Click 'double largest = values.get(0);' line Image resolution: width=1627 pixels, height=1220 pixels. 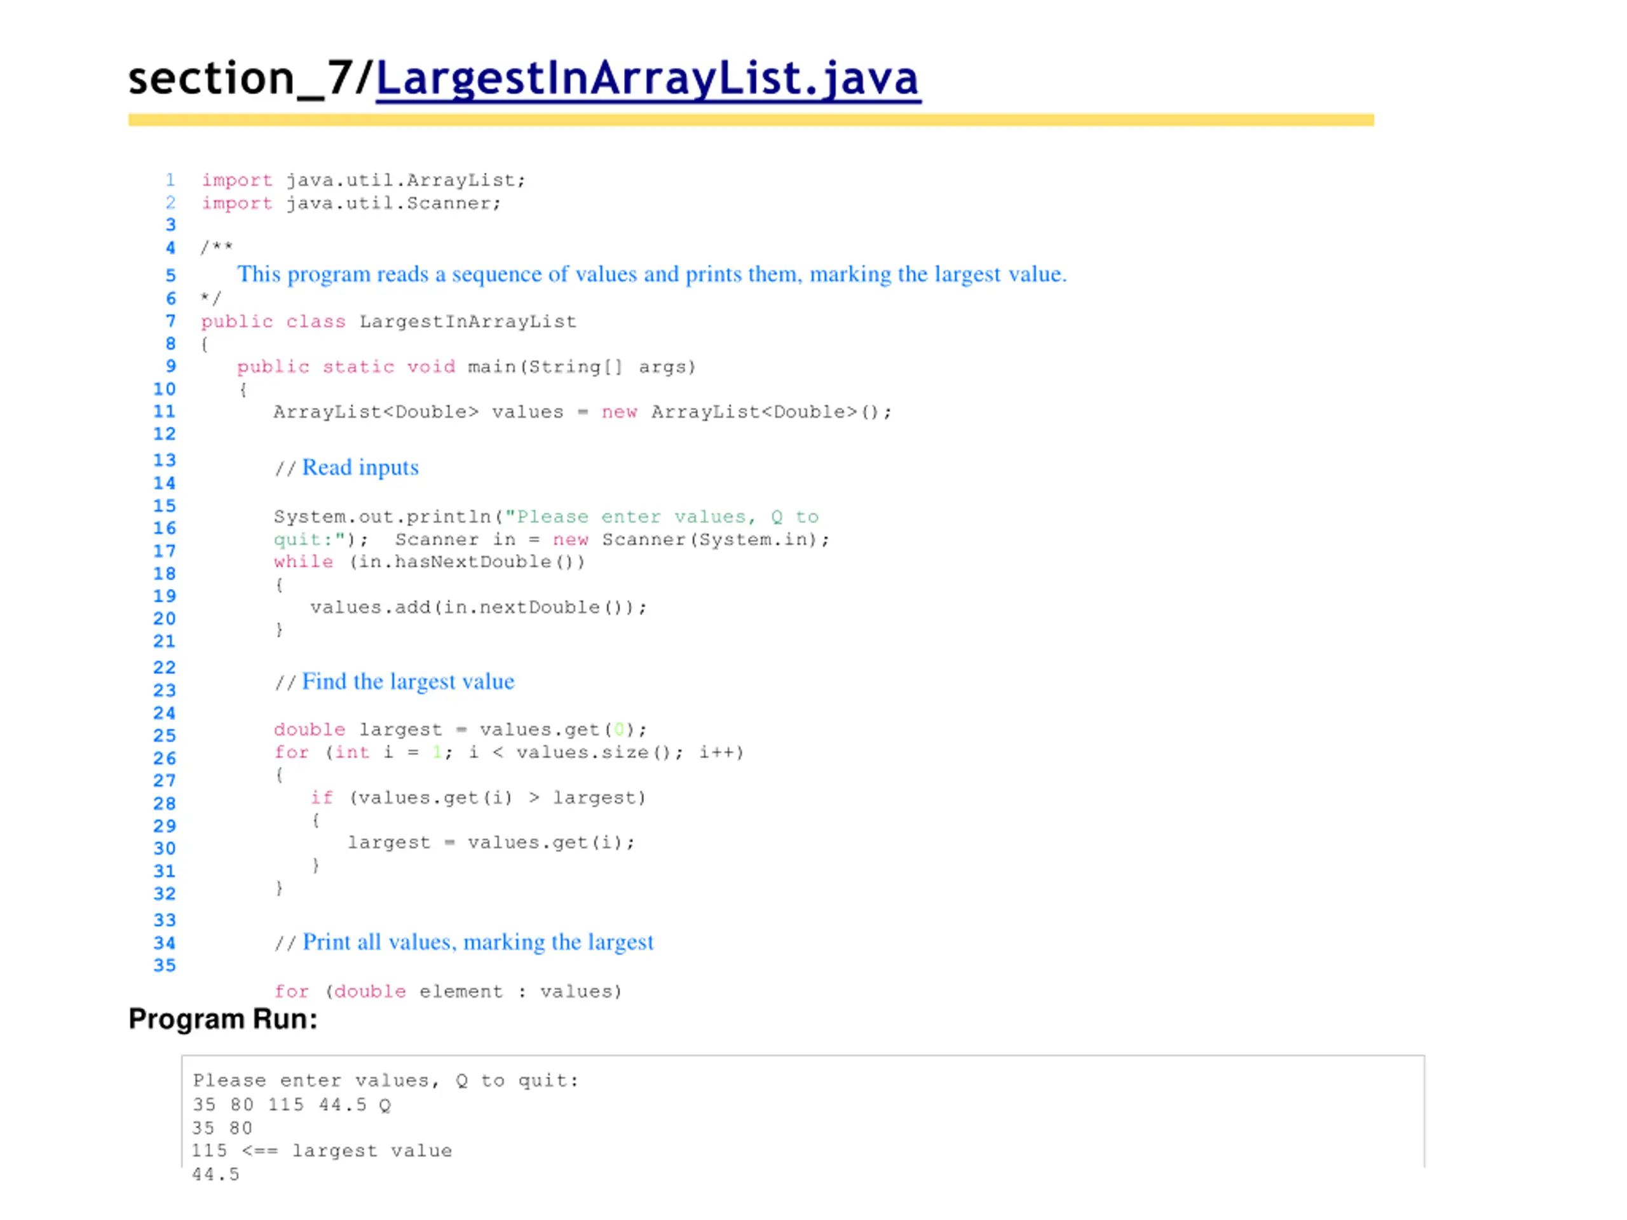tap(460, 729)
